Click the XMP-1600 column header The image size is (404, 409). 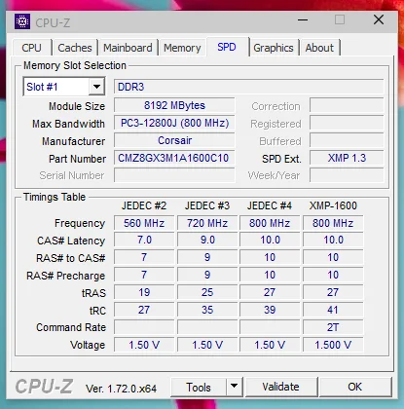pos(333,205)
